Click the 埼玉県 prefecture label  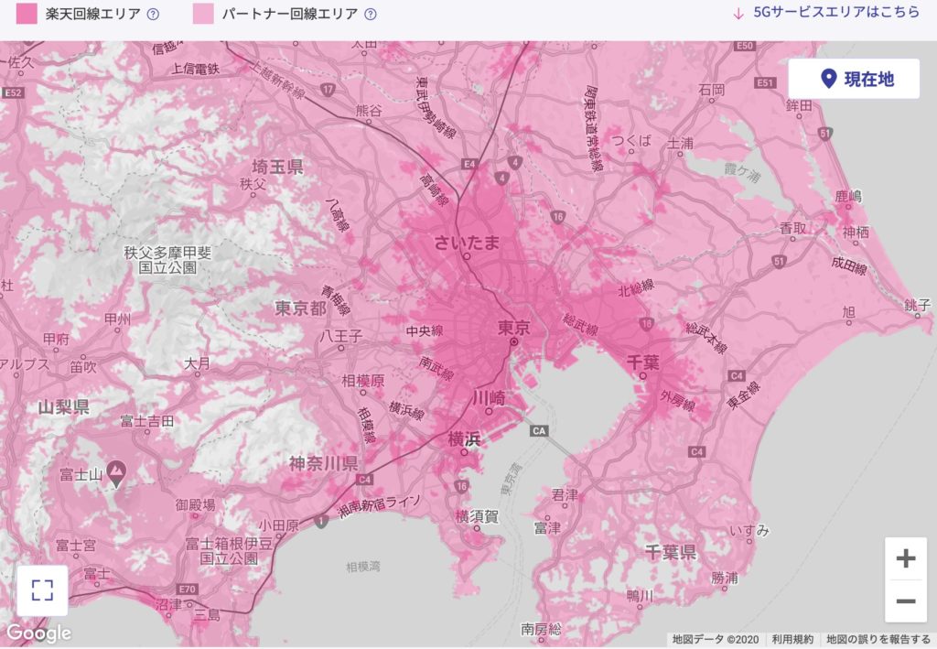point(277,167)
